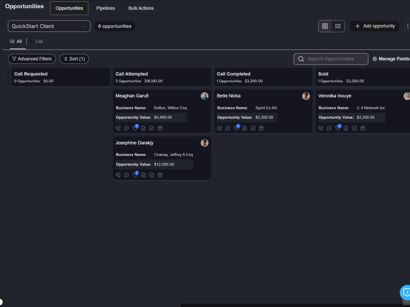The image size is (410, 307).
Task: Open the notes icon on Bette Nicka card
Action: pos(244,128)
